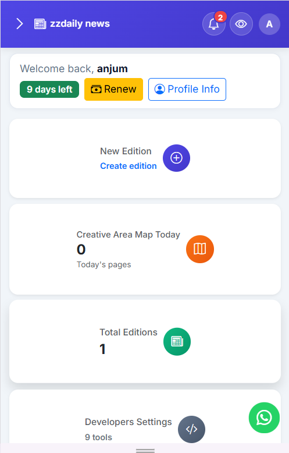The height and width of the screenshot is (453, 289).
Task: Click the New Edition label
Action: 126,151
